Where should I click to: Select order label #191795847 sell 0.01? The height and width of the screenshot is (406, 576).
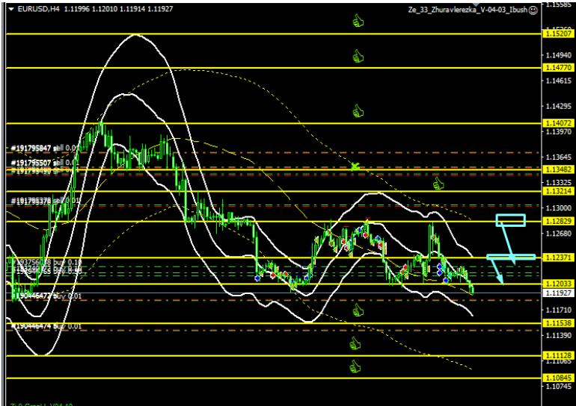point(44,149)
